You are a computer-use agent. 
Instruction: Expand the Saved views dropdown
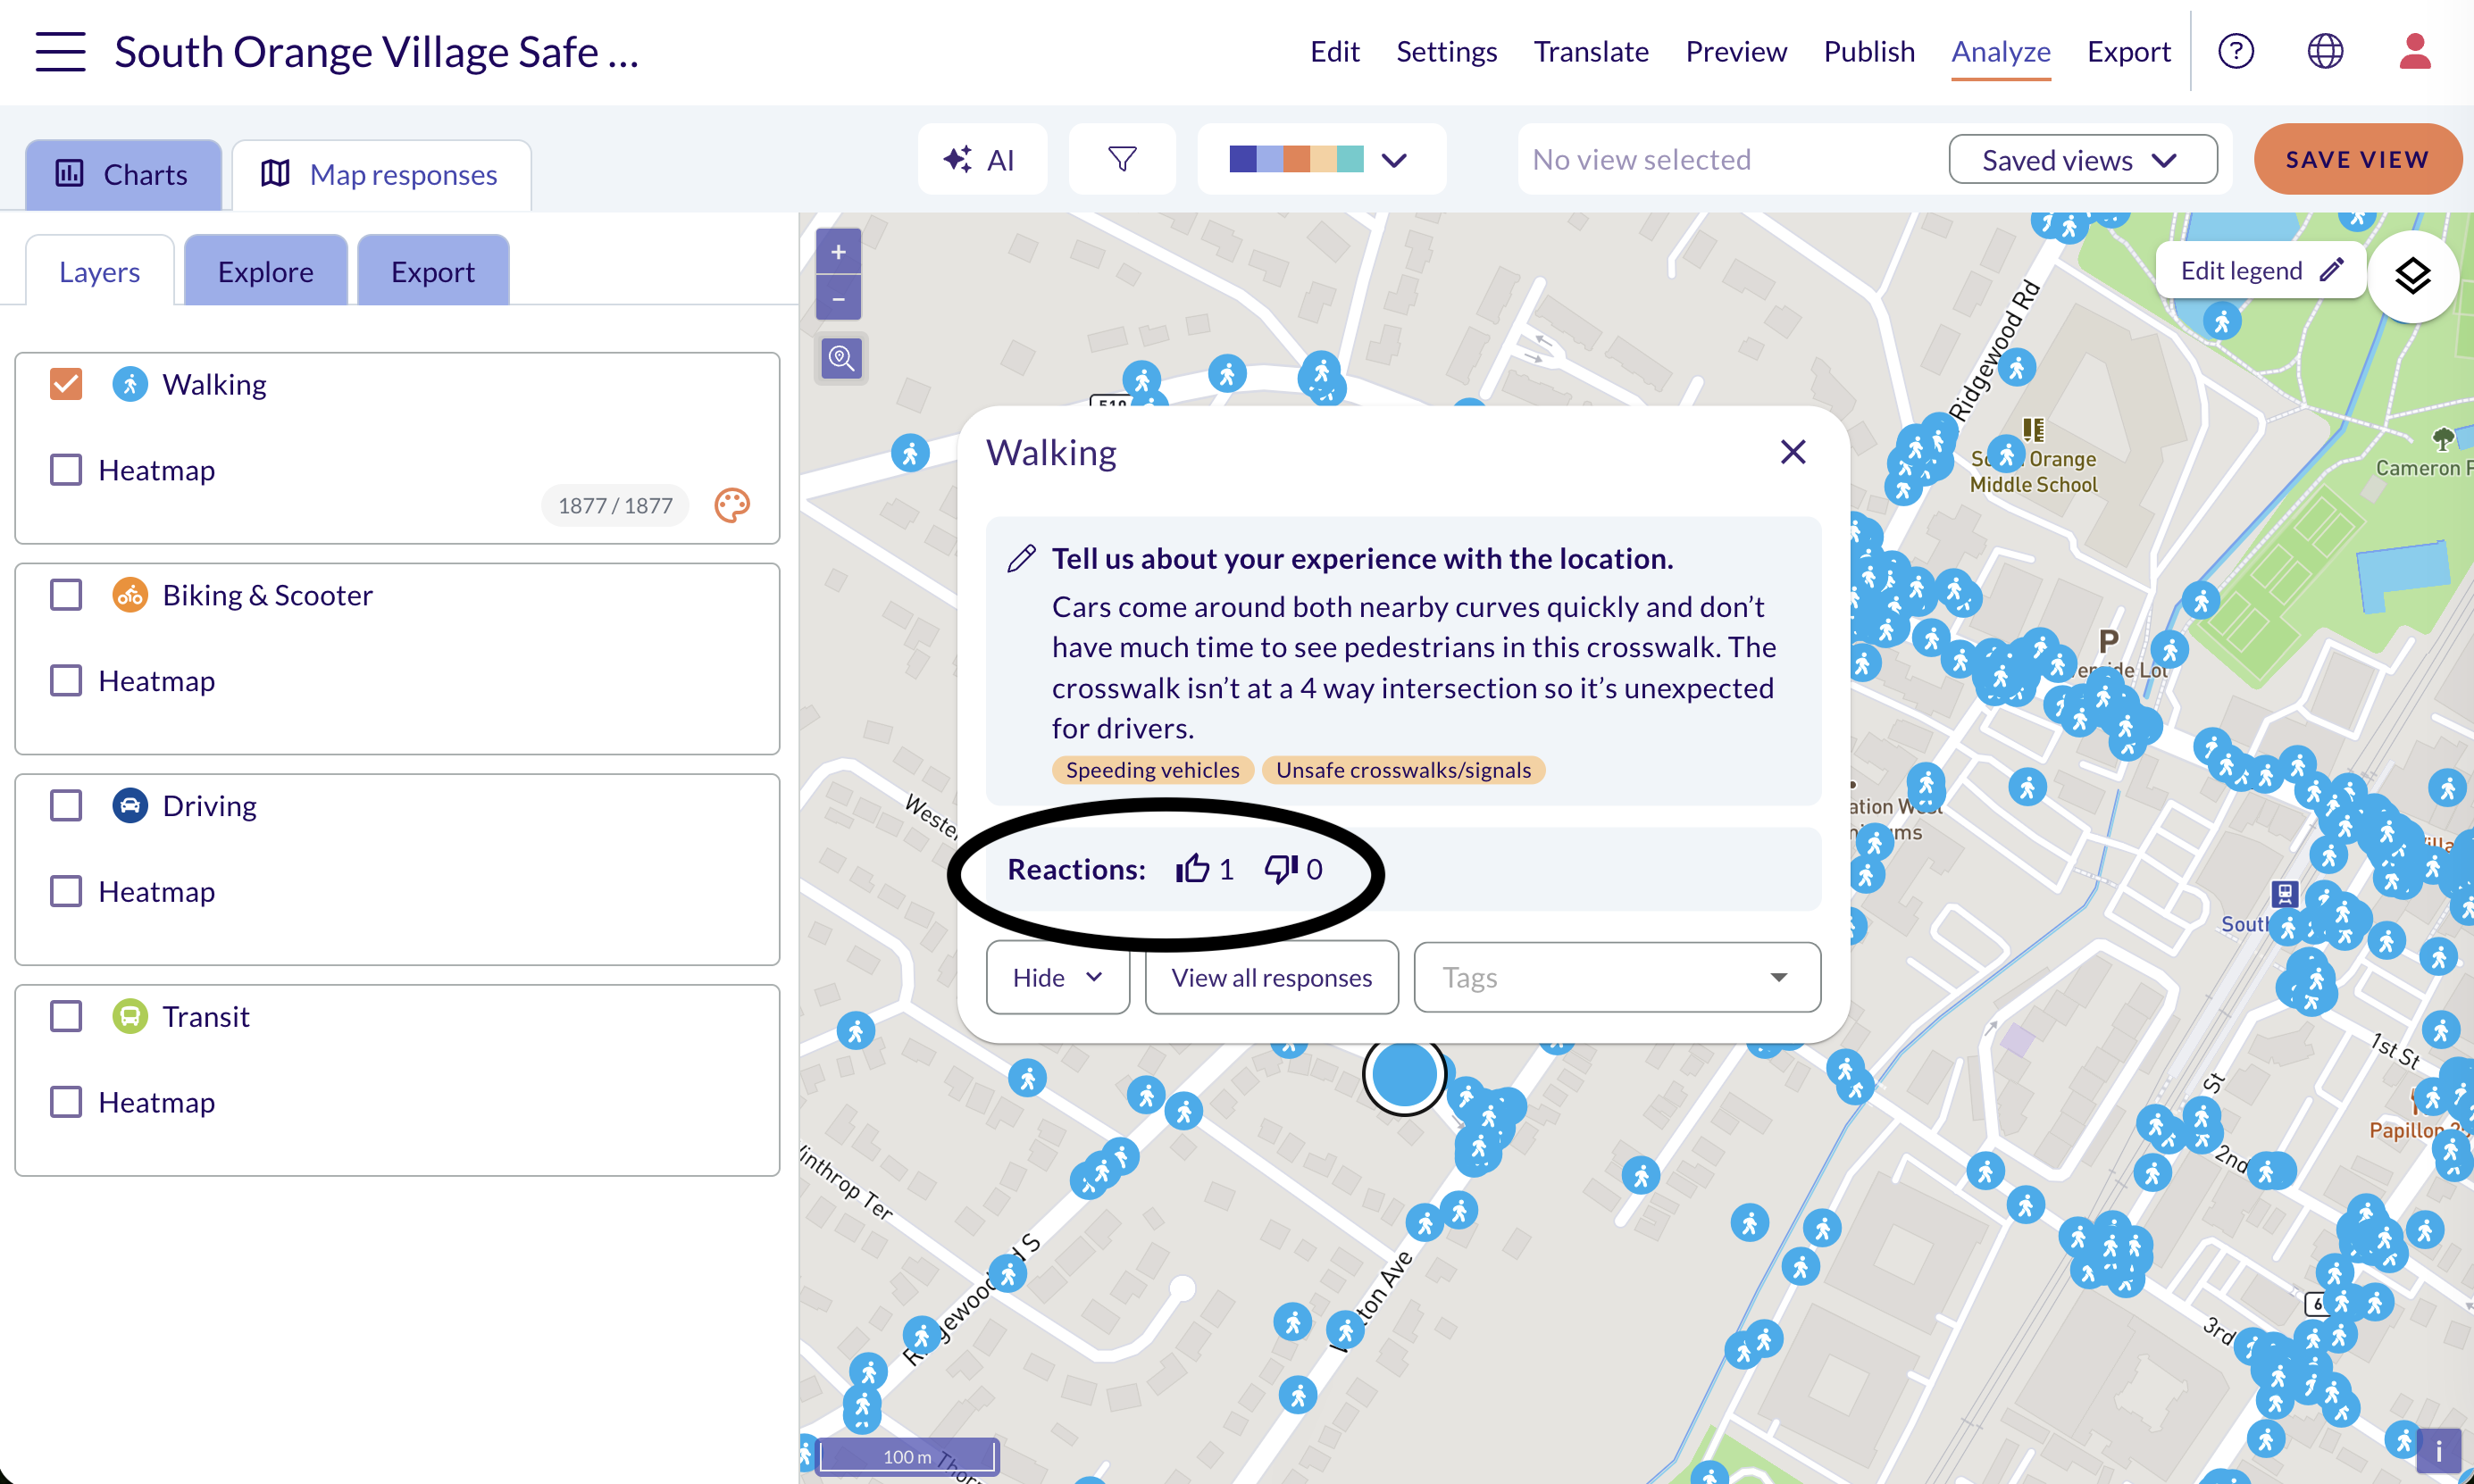click(x=2082, y=160)
